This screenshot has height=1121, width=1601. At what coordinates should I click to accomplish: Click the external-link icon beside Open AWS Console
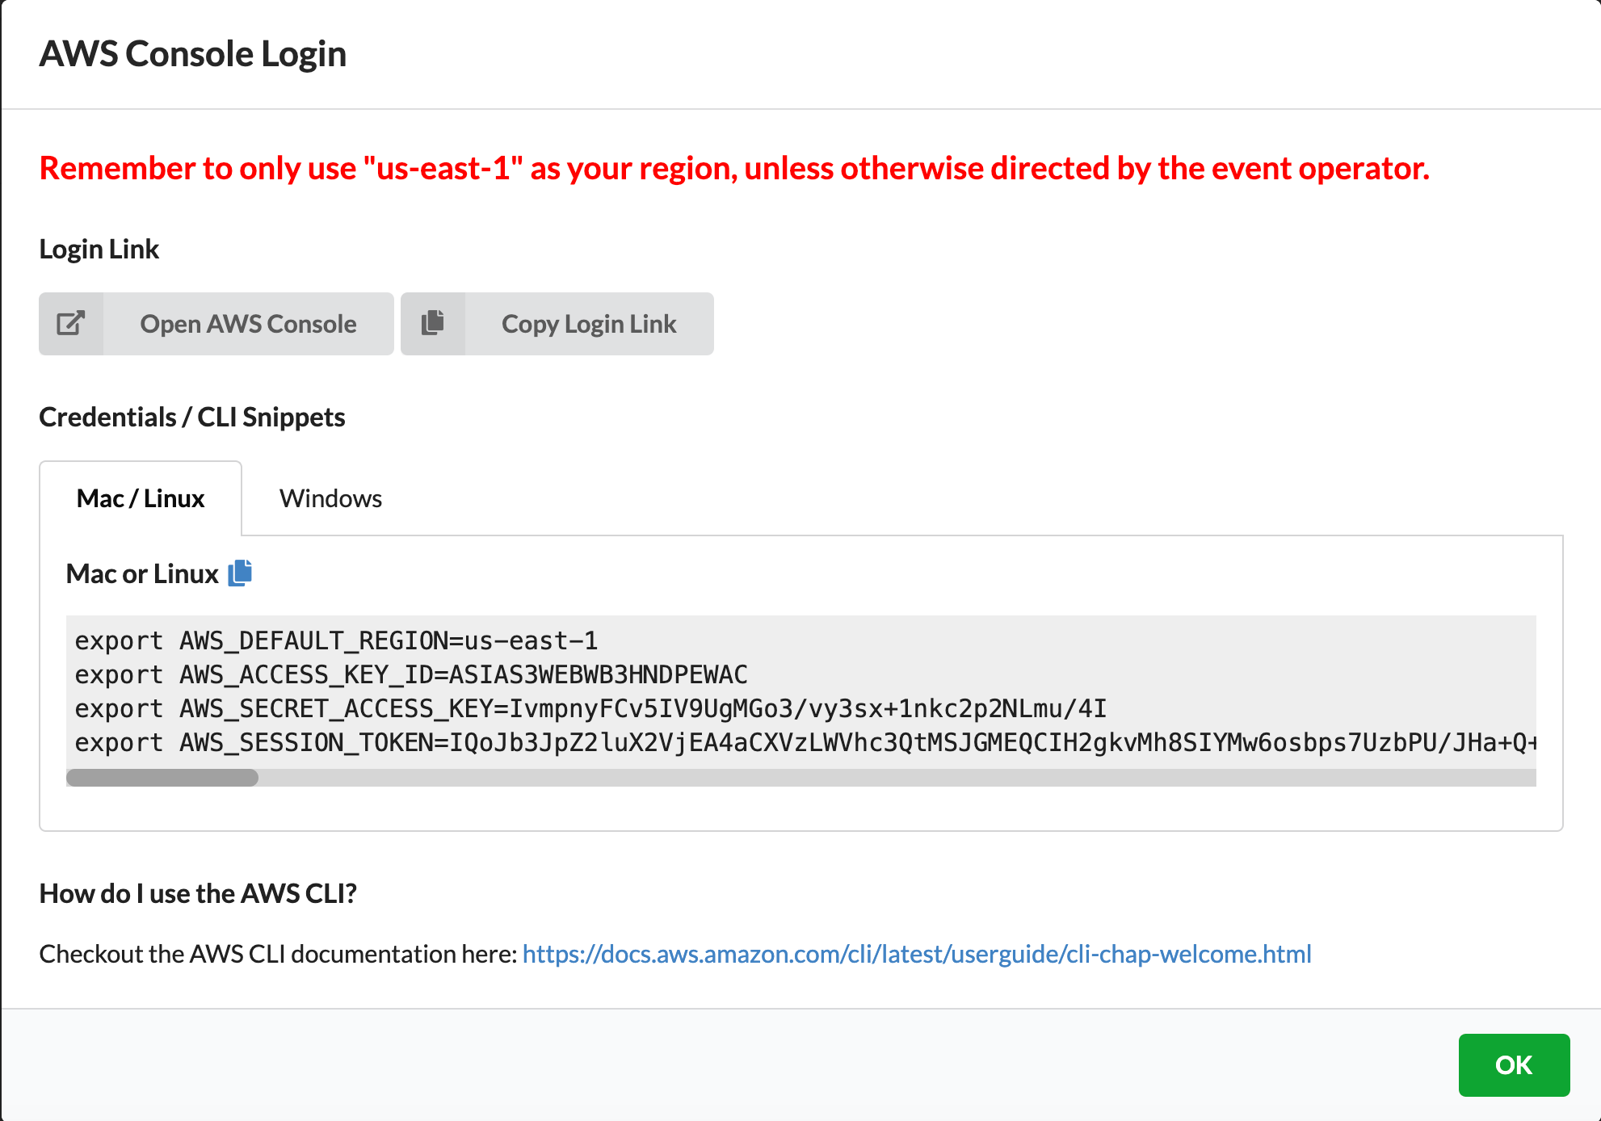click(71, 324)
